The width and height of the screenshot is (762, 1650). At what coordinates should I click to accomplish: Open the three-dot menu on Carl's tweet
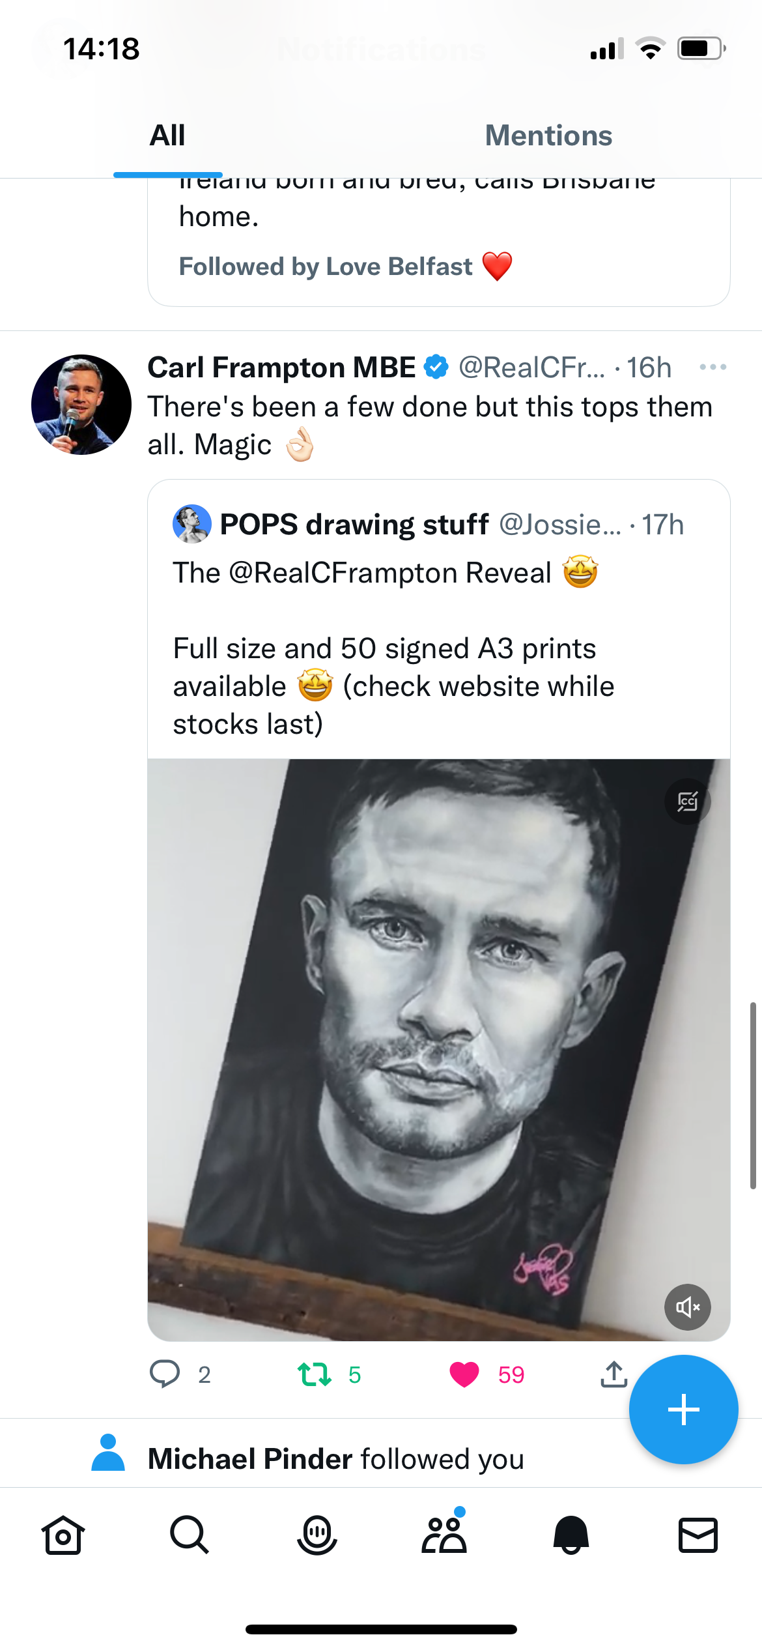713,368
